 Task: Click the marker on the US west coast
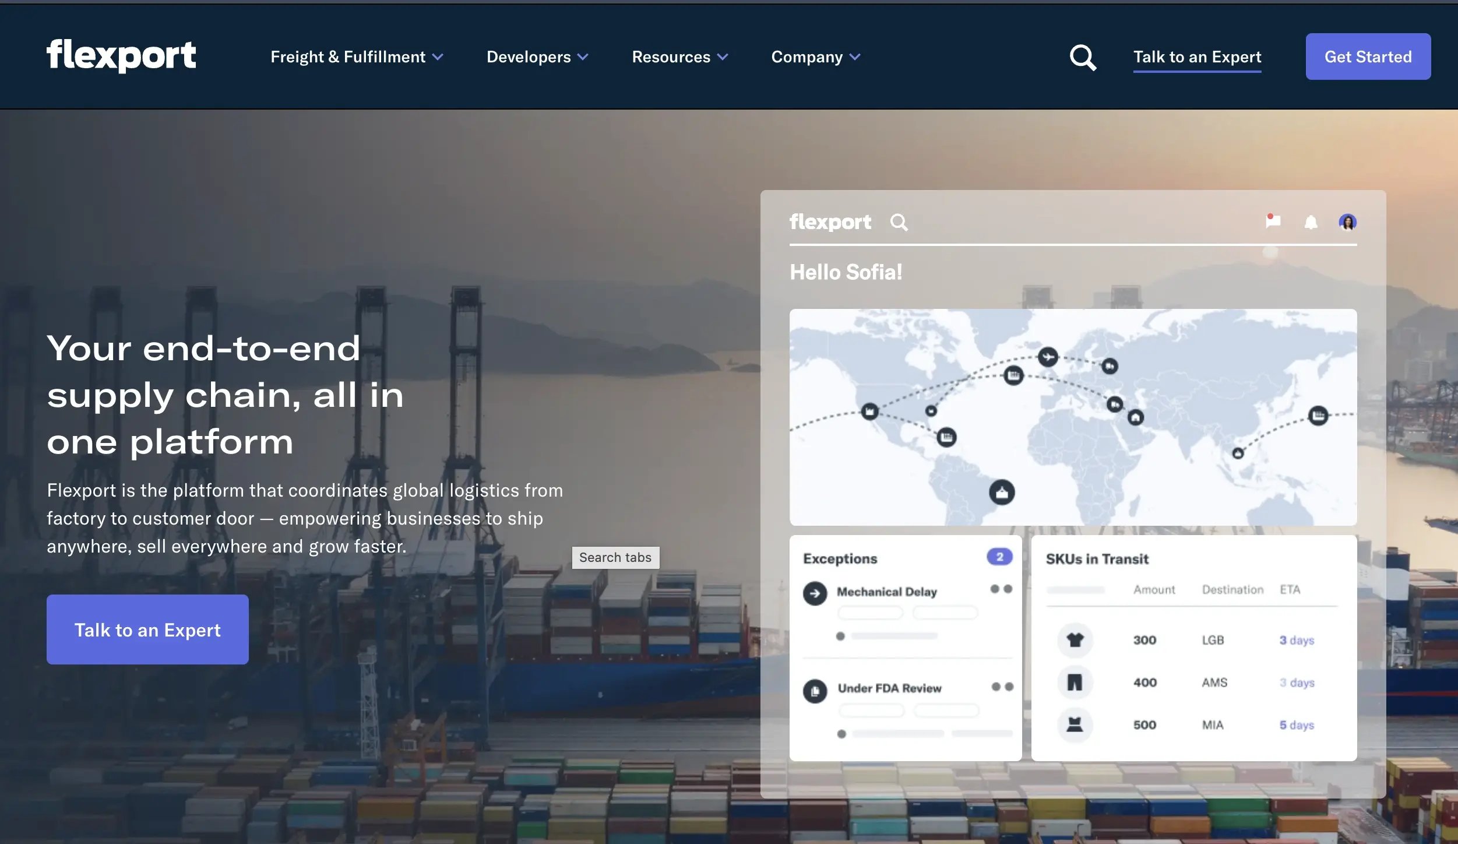(869, 412)
